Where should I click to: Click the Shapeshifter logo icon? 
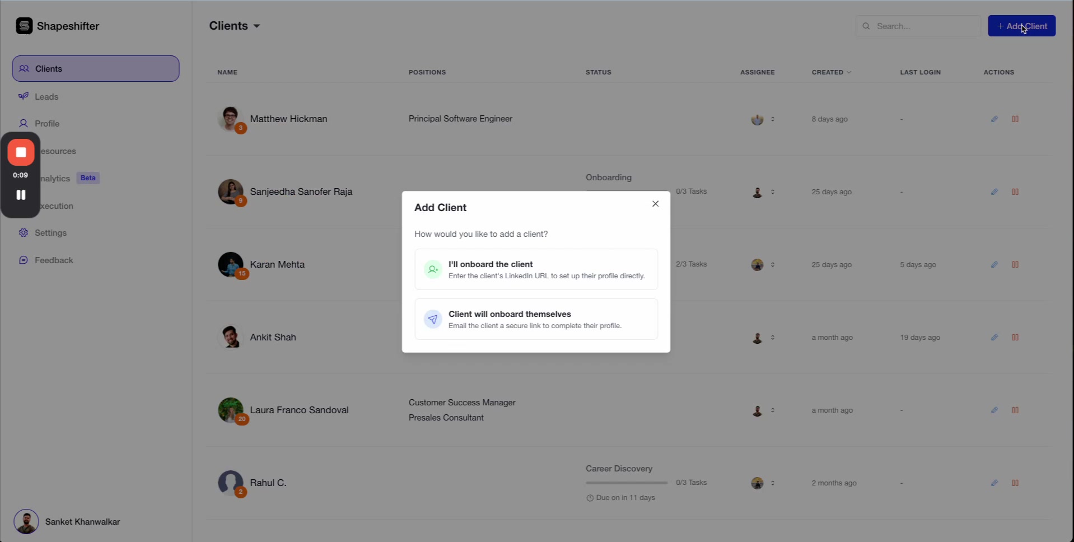pyautogui.click(x=24, y=26)
